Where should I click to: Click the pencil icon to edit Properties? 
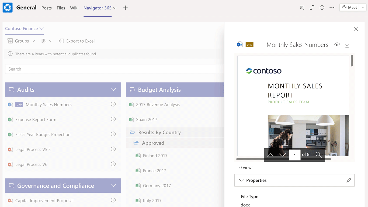pyautogui.click(x=349, y=180)
